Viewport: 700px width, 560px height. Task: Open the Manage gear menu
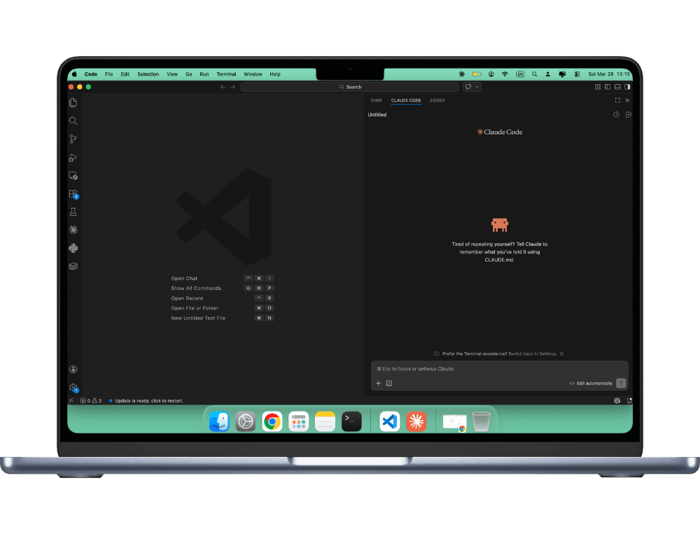(73, 387)
